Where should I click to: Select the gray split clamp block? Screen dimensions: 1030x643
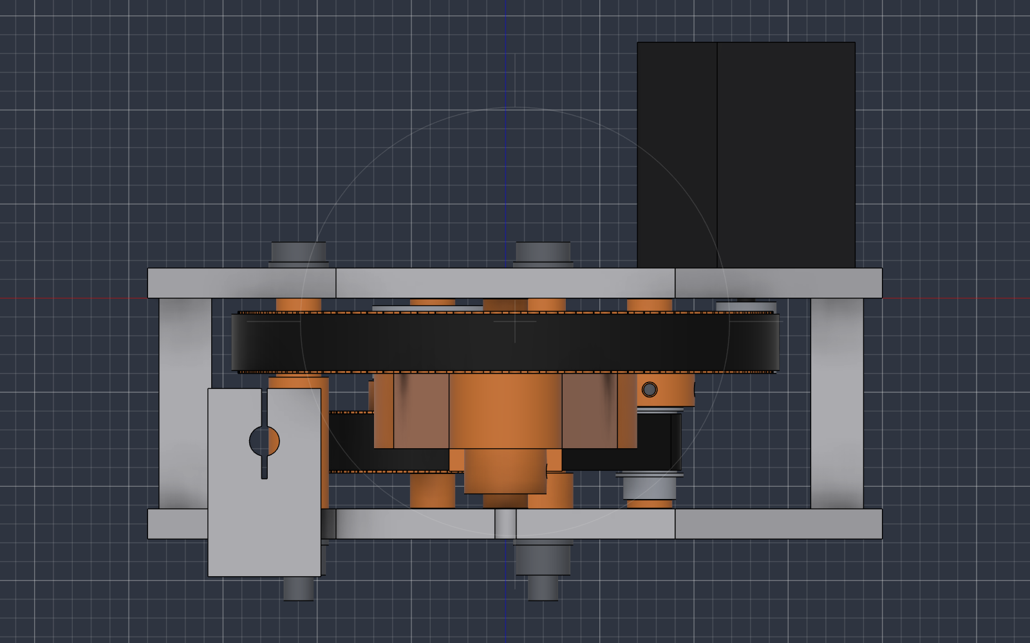click(x=265, y=482)
